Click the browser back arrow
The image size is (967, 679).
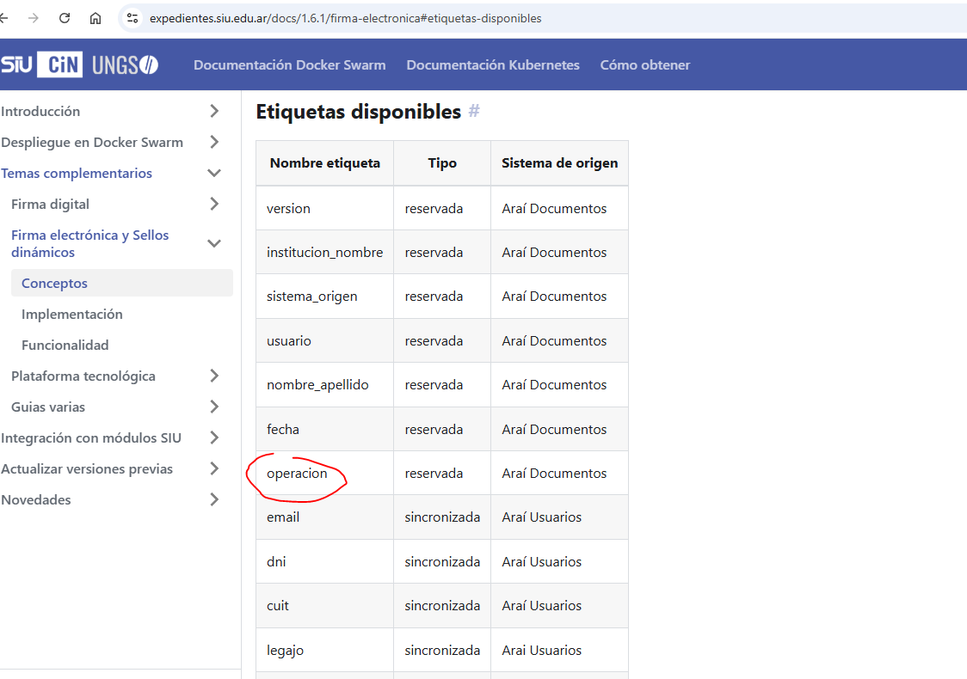(3, 18)
